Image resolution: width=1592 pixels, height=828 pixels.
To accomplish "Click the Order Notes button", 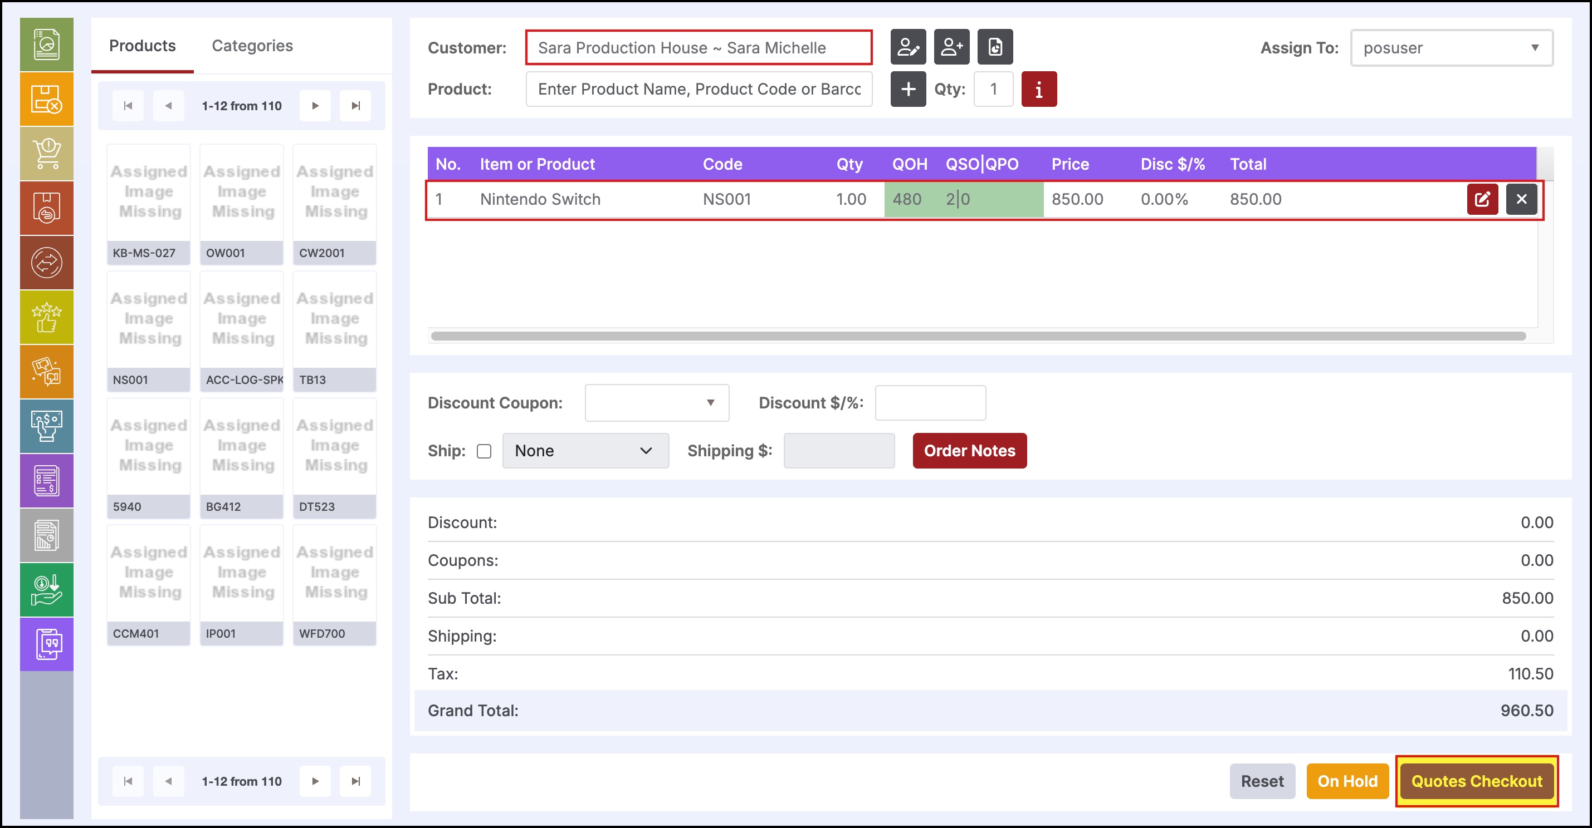I will pyautogui.click(x=969, y=451).
